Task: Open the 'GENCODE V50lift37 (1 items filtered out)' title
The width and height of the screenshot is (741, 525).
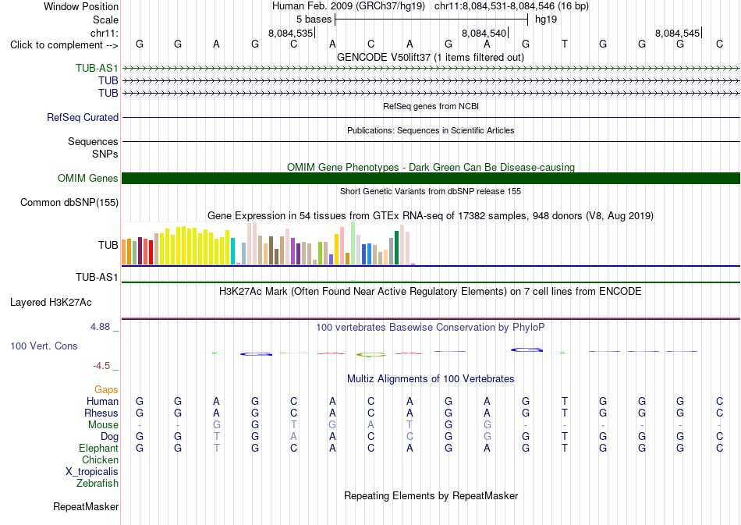Action: [431, 57]
